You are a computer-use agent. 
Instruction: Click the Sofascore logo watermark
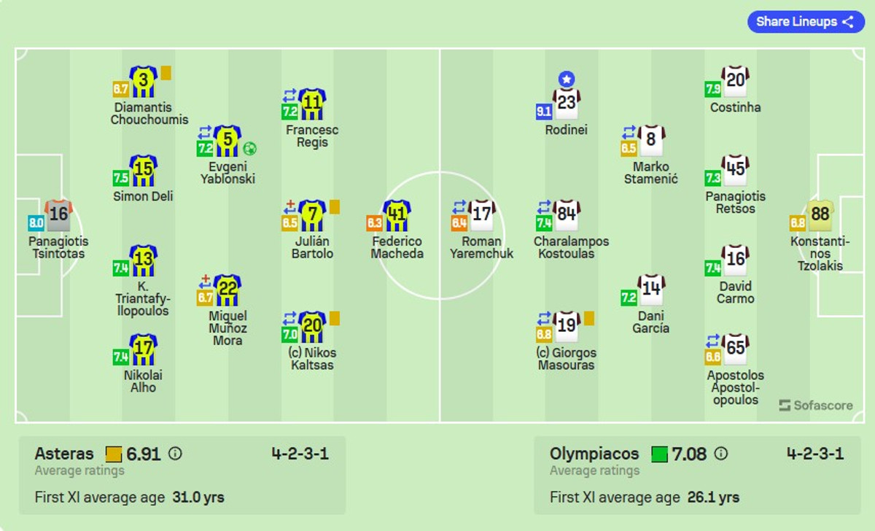[815, 406]
